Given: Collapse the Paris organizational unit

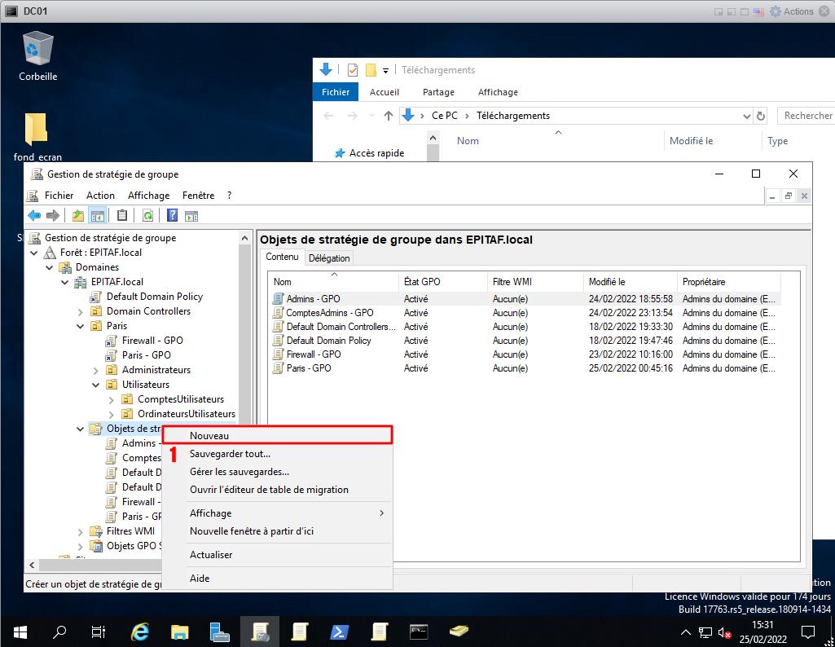Looking at the screenshot, I should pyautogui.click(x=80, y=326).
